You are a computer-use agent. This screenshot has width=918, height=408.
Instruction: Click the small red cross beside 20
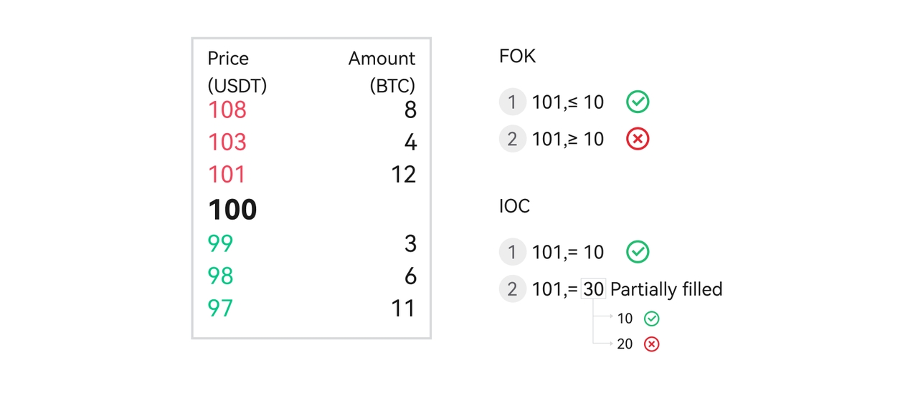coord(651,344)
